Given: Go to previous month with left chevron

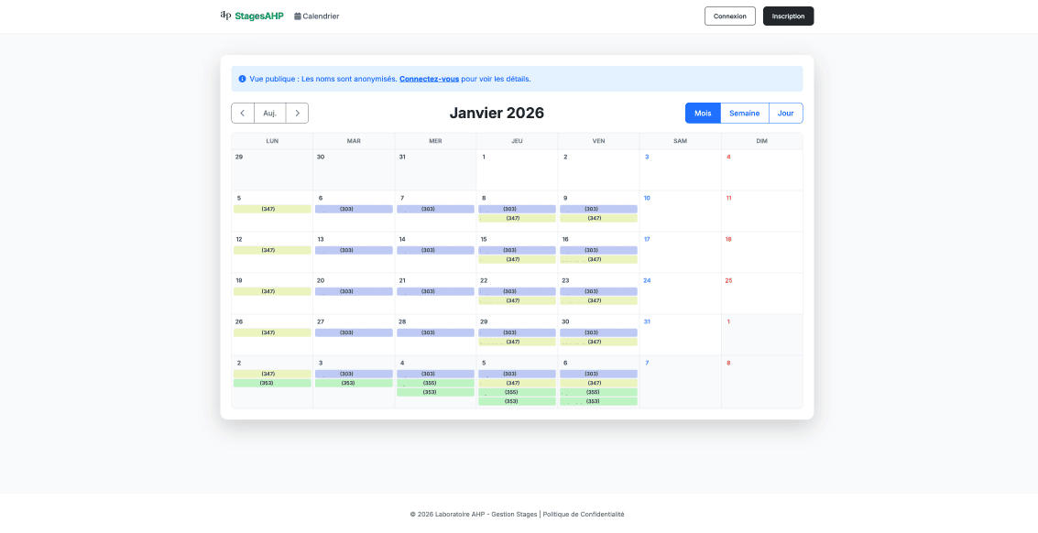Looking at the screenshot, I should point(242,114).
